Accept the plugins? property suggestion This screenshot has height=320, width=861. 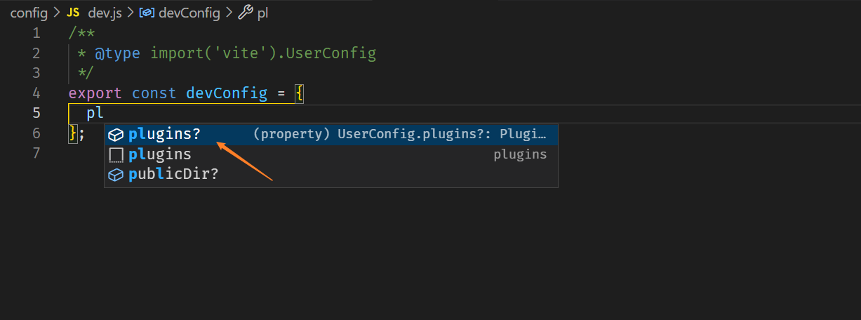tap(164, 134)
